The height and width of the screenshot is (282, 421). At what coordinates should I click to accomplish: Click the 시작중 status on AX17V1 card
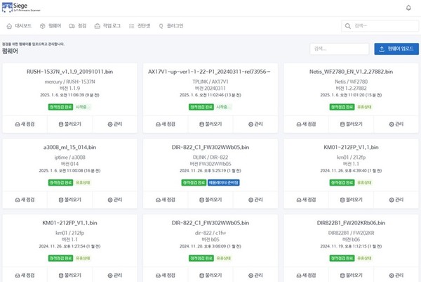223,107
